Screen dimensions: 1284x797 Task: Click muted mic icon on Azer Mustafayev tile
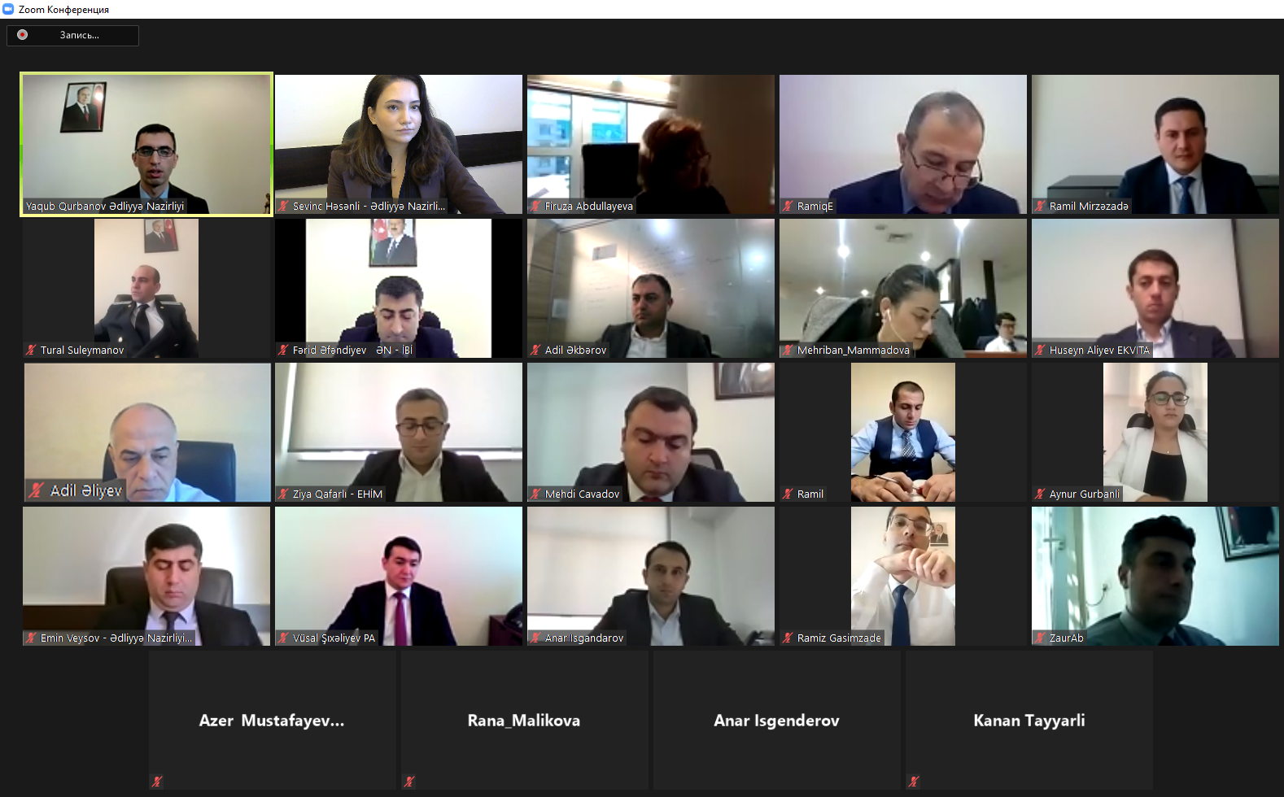pos(157,782)
